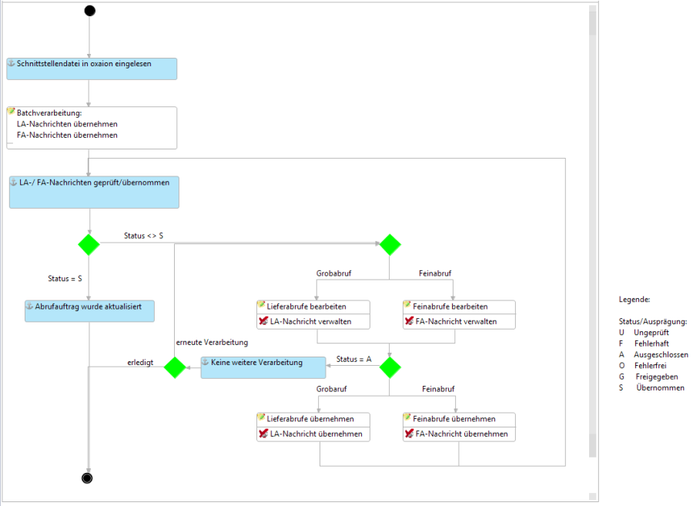This screenshot has height=506, width=693.
Task: Select the decision diamond next to Status = A
Action: click(x=390, y=367)
